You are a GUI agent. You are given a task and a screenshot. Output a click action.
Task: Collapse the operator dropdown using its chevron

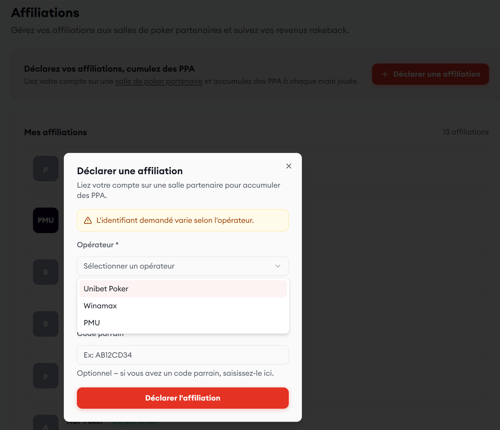tap(278, 266)
